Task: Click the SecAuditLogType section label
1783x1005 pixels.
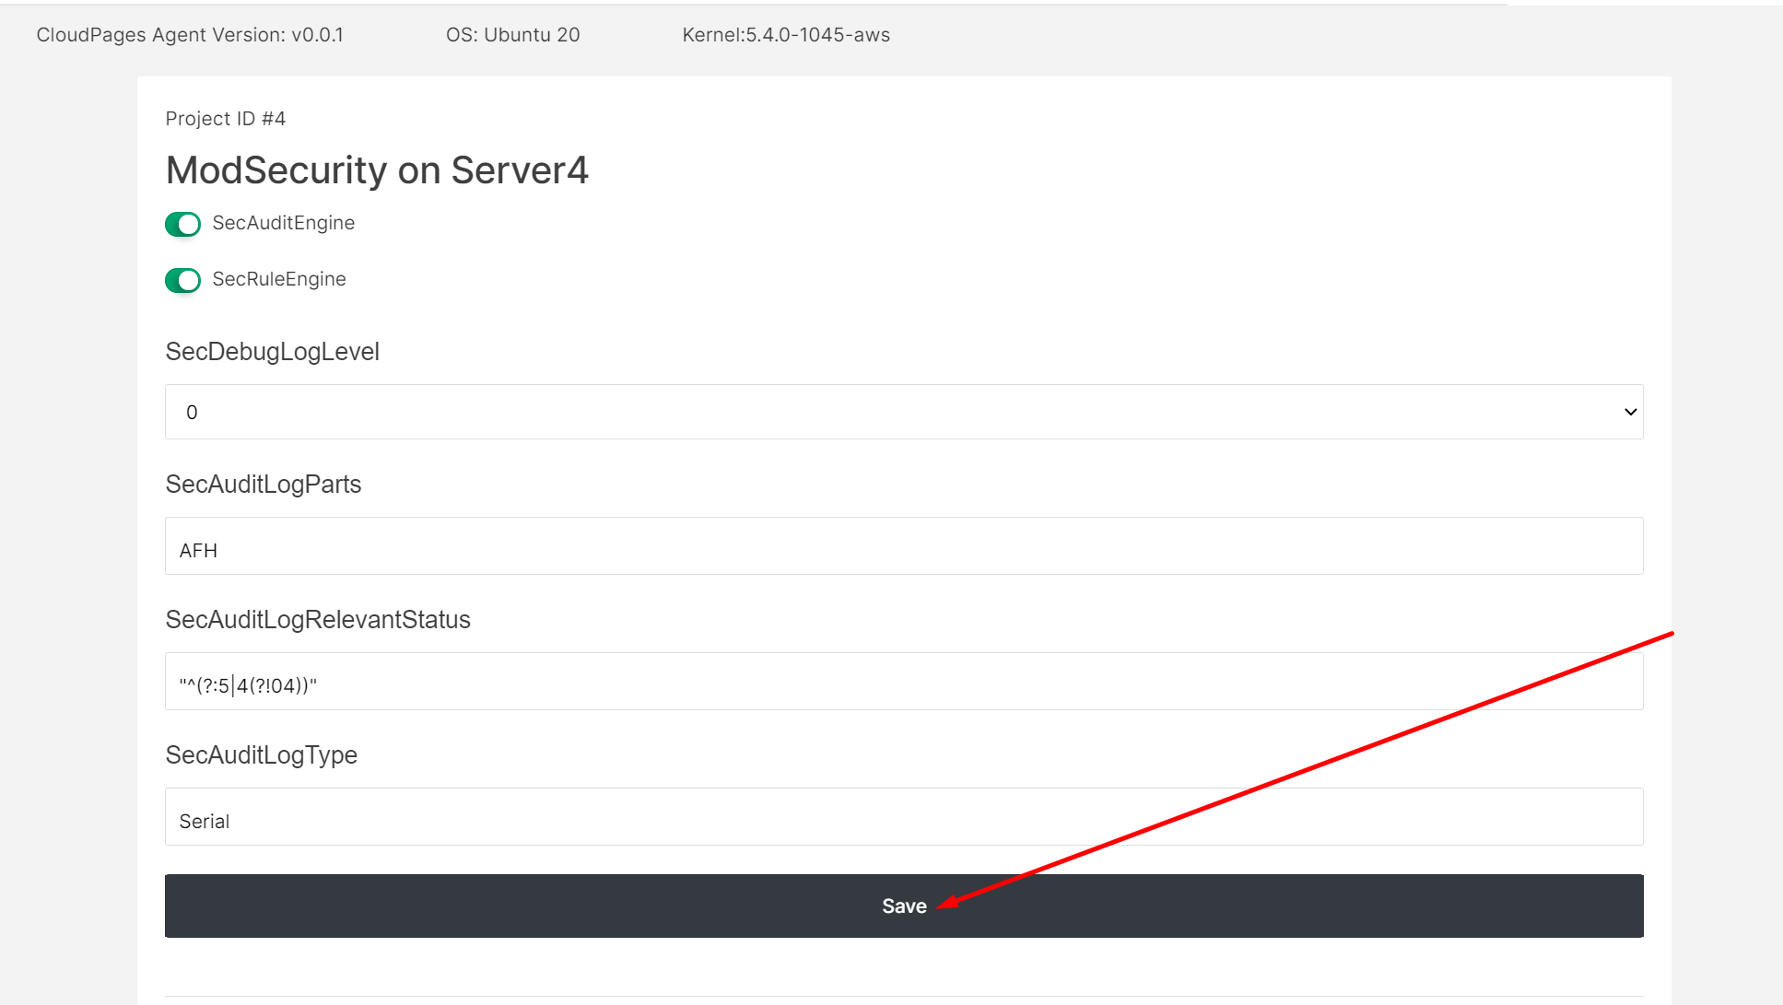Action: click(261, 754)
